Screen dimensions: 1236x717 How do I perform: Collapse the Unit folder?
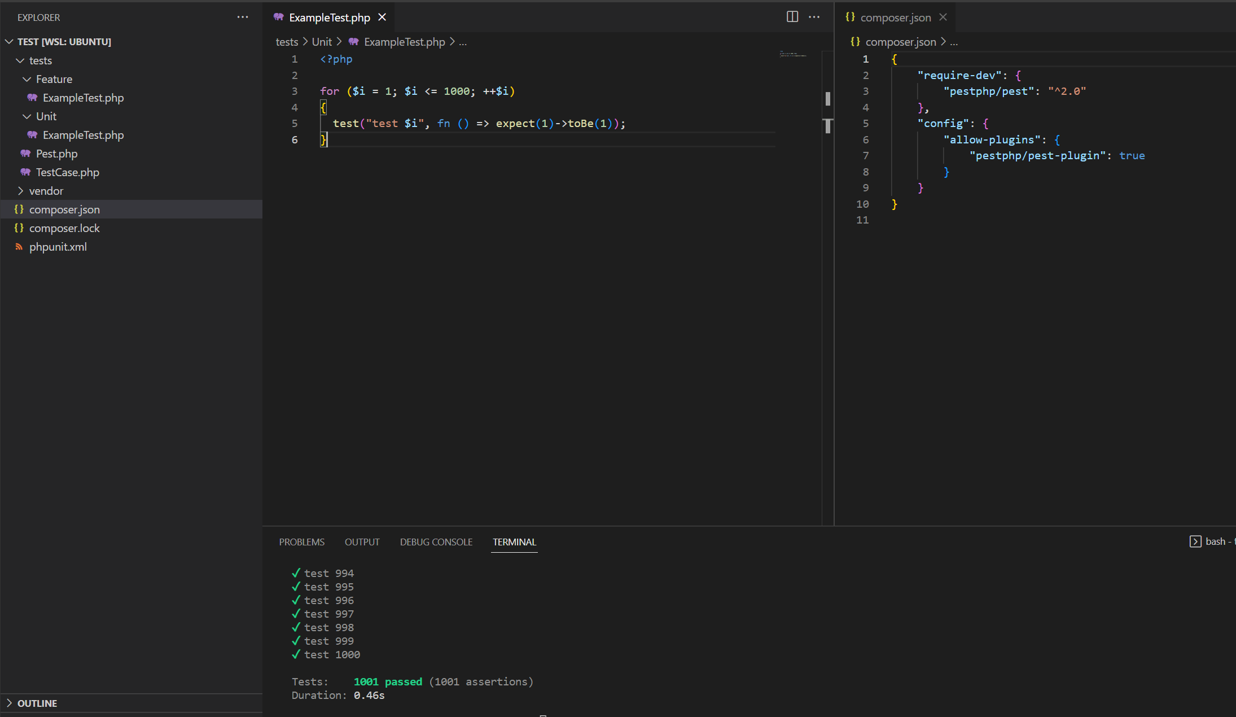[x=27, y=116]
